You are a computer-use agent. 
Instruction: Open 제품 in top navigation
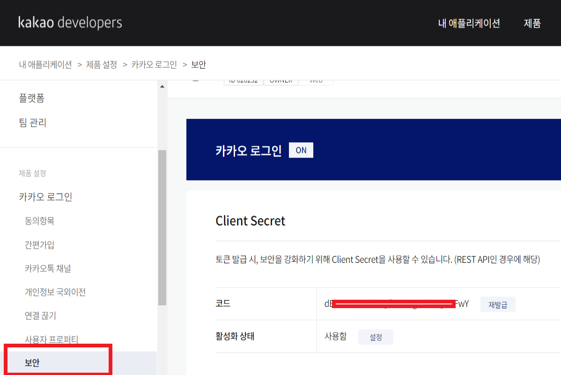[532, 23]
